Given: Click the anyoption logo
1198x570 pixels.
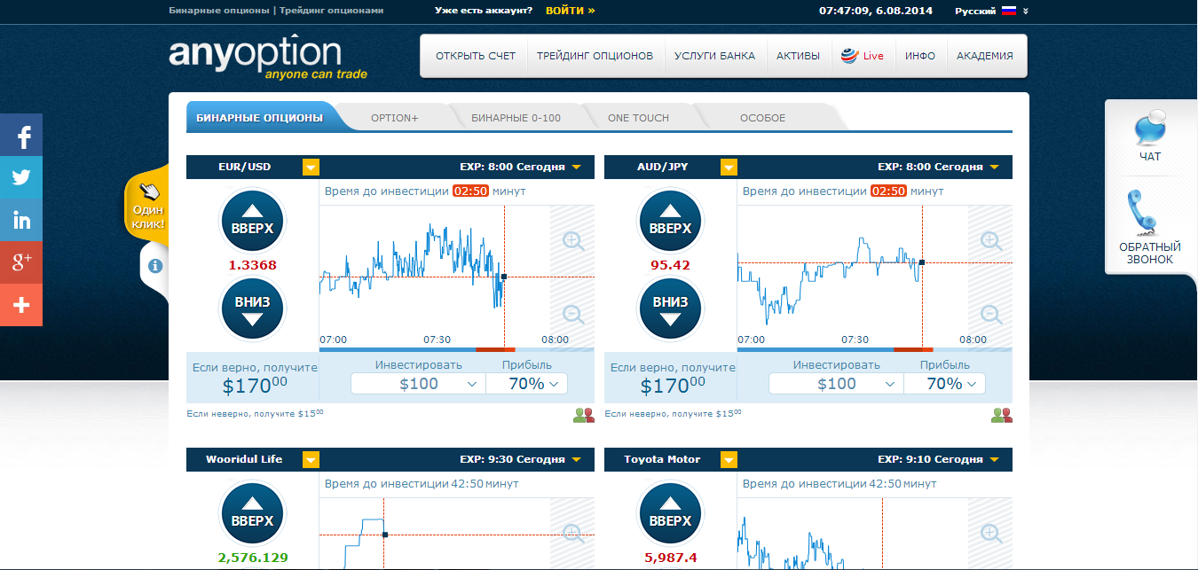Looking at the screenshot, I should click(267, 58).
